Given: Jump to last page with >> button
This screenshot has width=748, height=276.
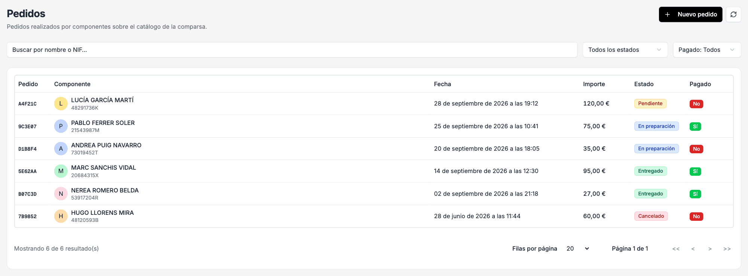Looking at the screenshot, I should [727, 249].
